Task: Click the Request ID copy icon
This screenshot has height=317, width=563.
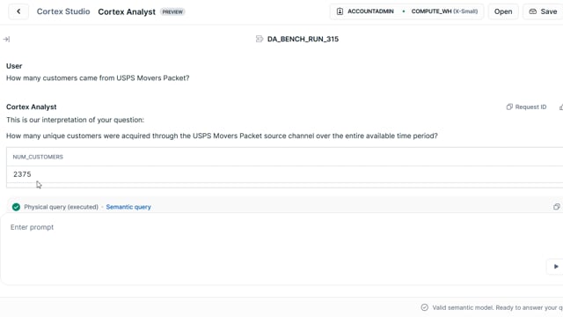Action: pos(509,107)
